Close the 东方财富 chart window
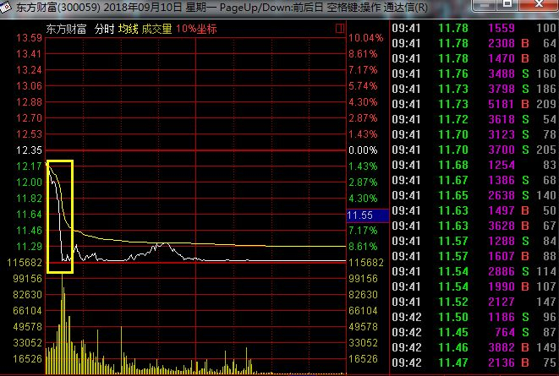The image size is (559, 376). coord(539,4)
